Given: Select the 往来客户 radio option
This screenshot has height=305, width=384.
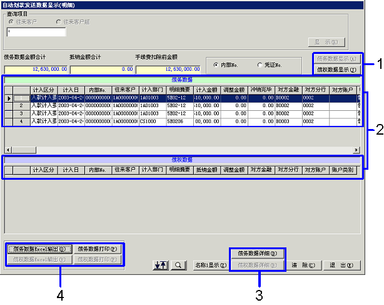Looking at the screenshot, I should pyautogui.click(x=11, y=22).
